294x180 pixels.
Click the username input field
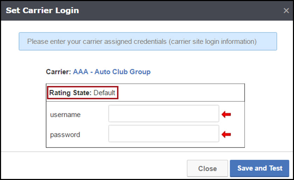click(164, 114)
